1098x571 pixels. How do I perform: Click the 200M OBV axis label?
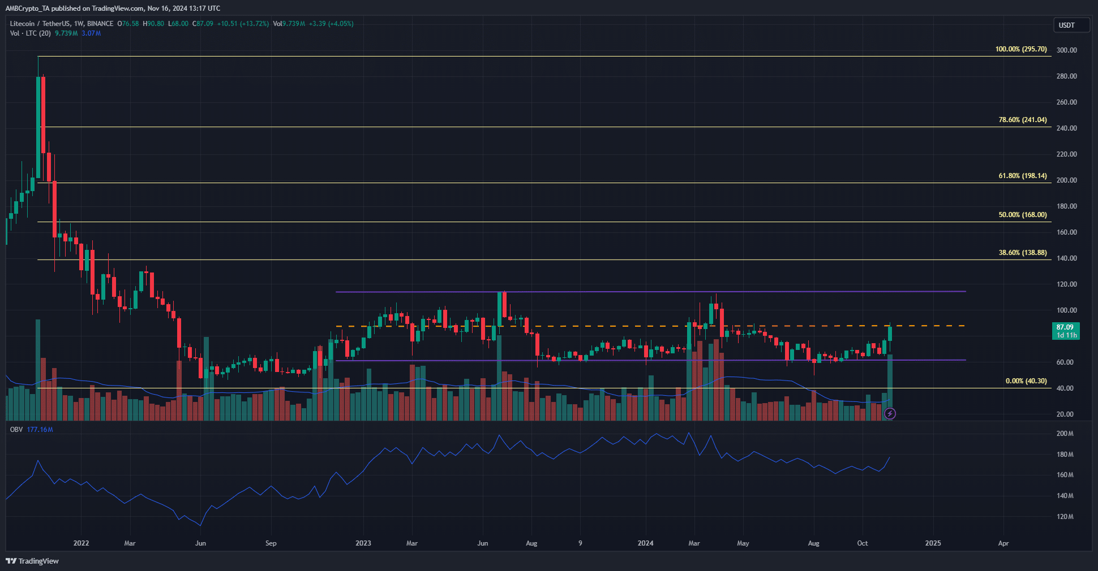pos(1065,434)
